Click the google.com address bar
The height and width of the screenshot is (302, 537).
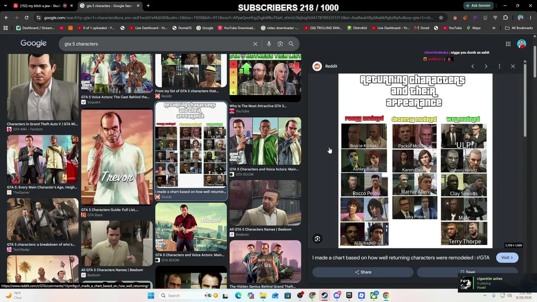(x=239, y=18)
